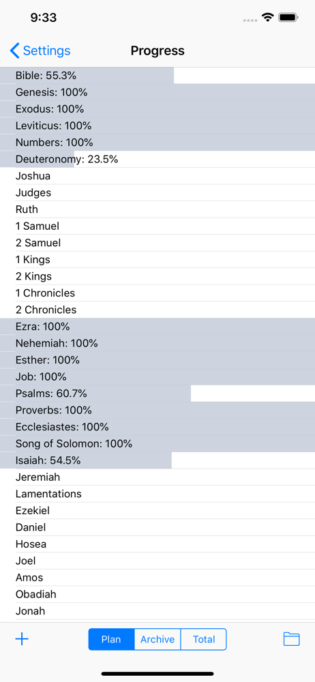Open the Ezra 100% row

[157, 327]
